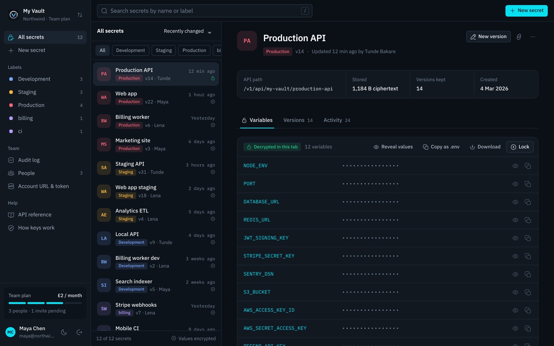Open the more options ellipsis menu

click(x=533, y=37)
